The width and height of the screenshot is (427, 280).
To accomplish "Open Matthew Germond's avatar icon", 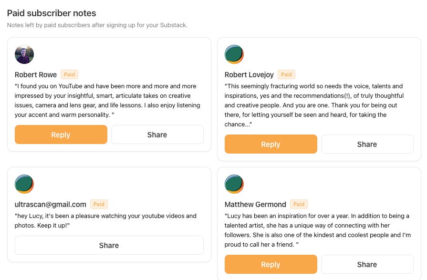I will coord(234,184).
